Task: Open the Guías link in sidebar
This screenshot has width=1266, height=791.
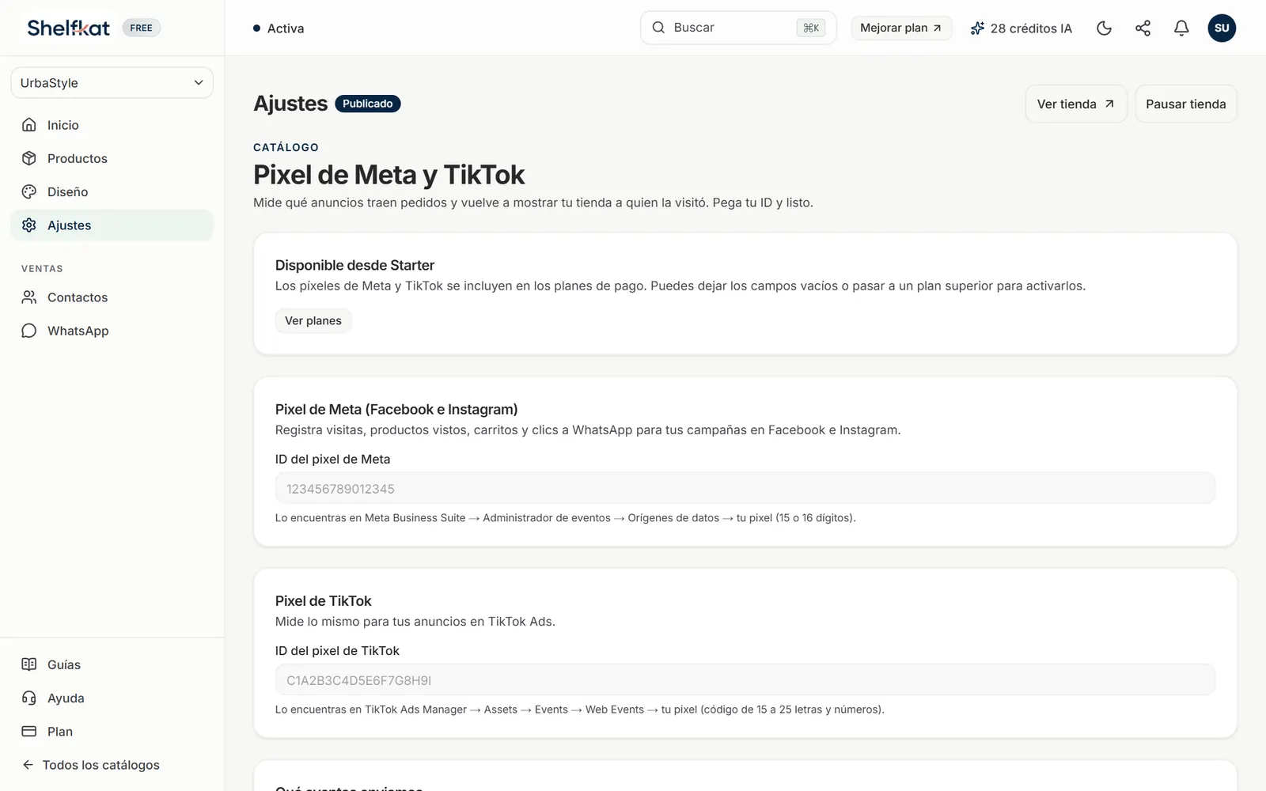Action: (112, 664)
